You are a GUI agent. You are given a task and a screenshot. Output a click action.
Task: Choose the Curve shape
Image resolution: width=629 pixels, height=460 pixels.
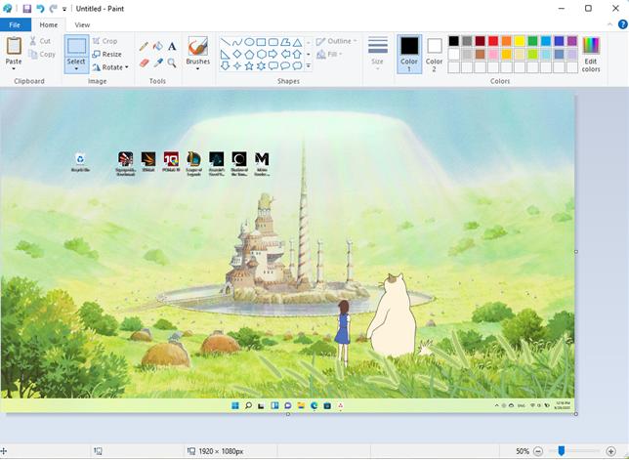(x=237, y=42)
